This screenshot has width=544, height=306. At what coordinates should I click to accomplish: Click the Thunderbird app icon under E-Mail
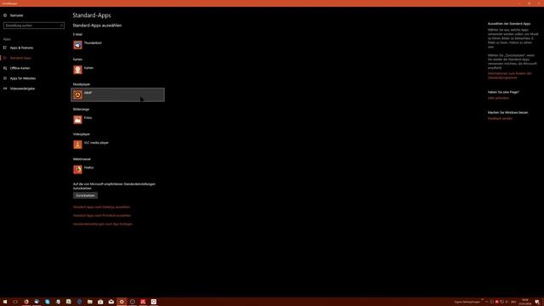(x=77, y=45)
